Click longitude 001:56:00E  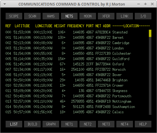coord(43,112)
